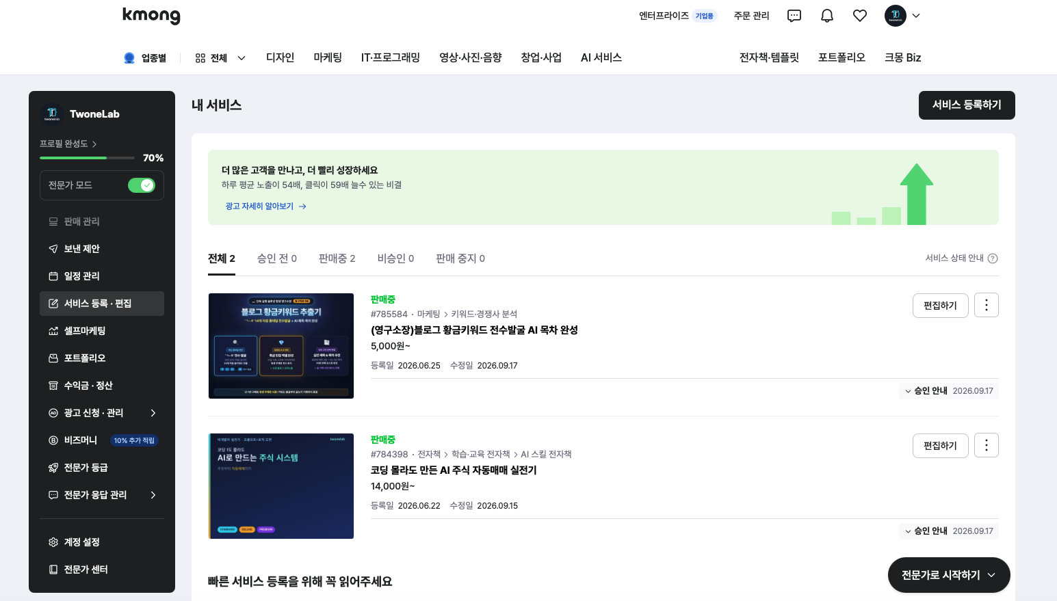The image size is (1057, 601).
Task: Open 프로필 완성도 details
Action: tap(68, 144)
